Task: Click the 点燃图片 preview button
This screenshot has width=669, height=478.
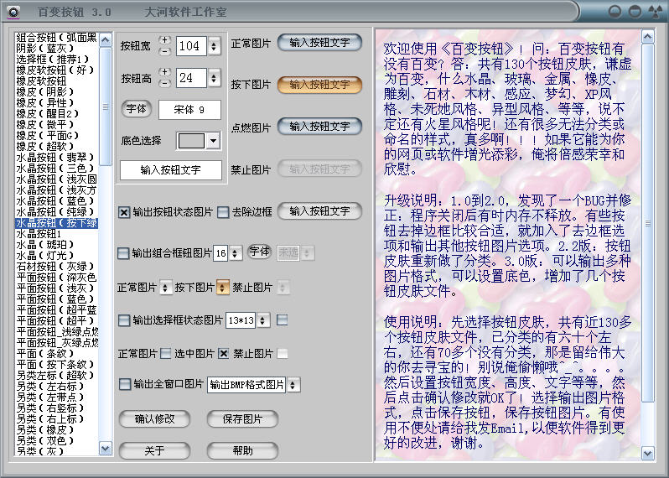Action: click(319, 127)
